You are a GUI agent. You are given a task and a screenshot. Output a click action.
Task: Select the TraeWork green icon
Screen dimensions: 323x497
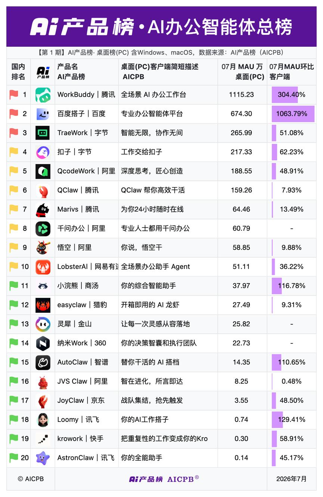pos(43,133)
